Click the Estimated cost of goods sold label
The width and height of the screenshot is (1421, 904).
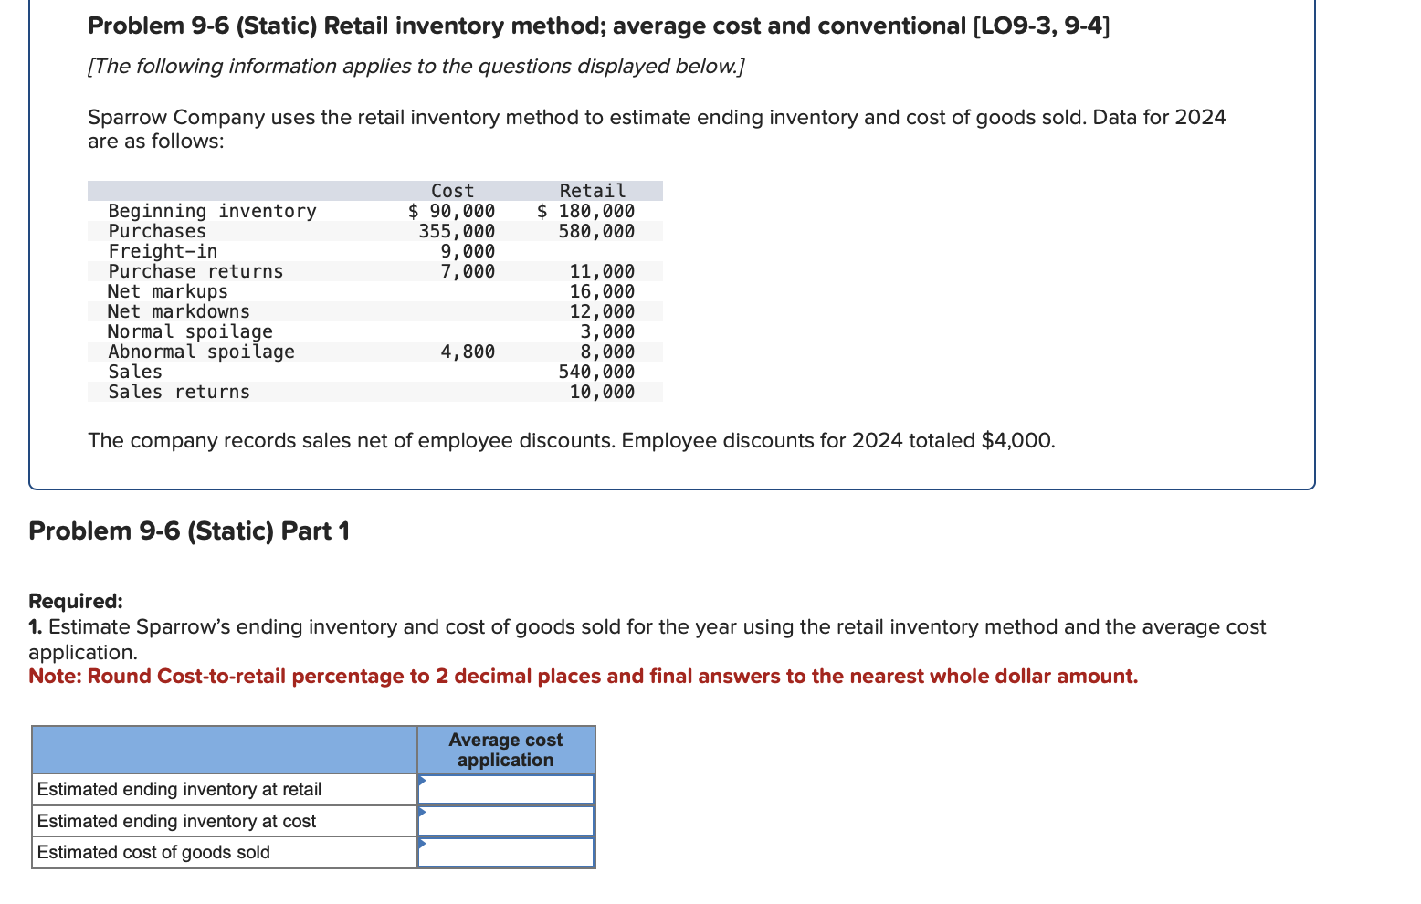tap(153, 851)
